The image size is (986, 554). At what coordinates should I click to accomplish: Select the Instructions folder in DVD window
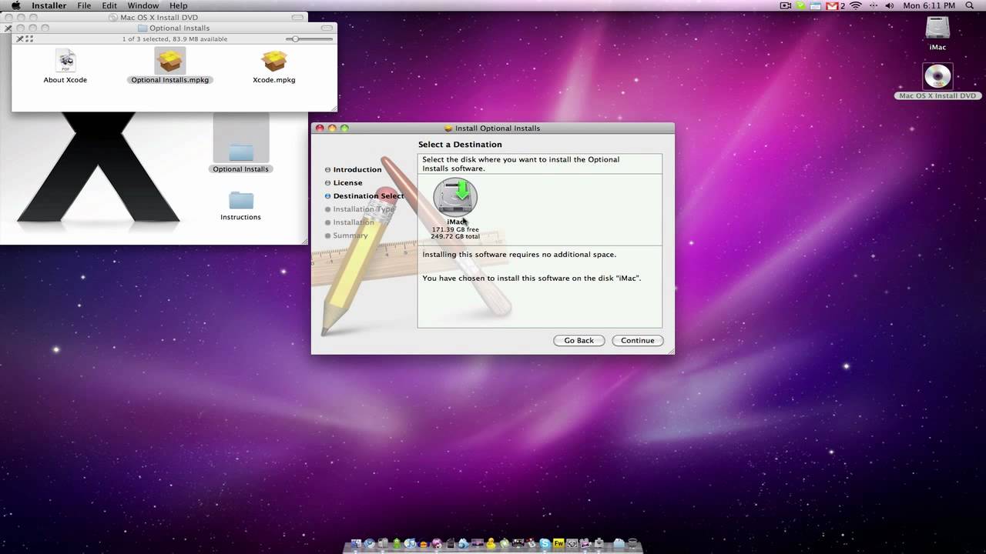click(240, 200)
